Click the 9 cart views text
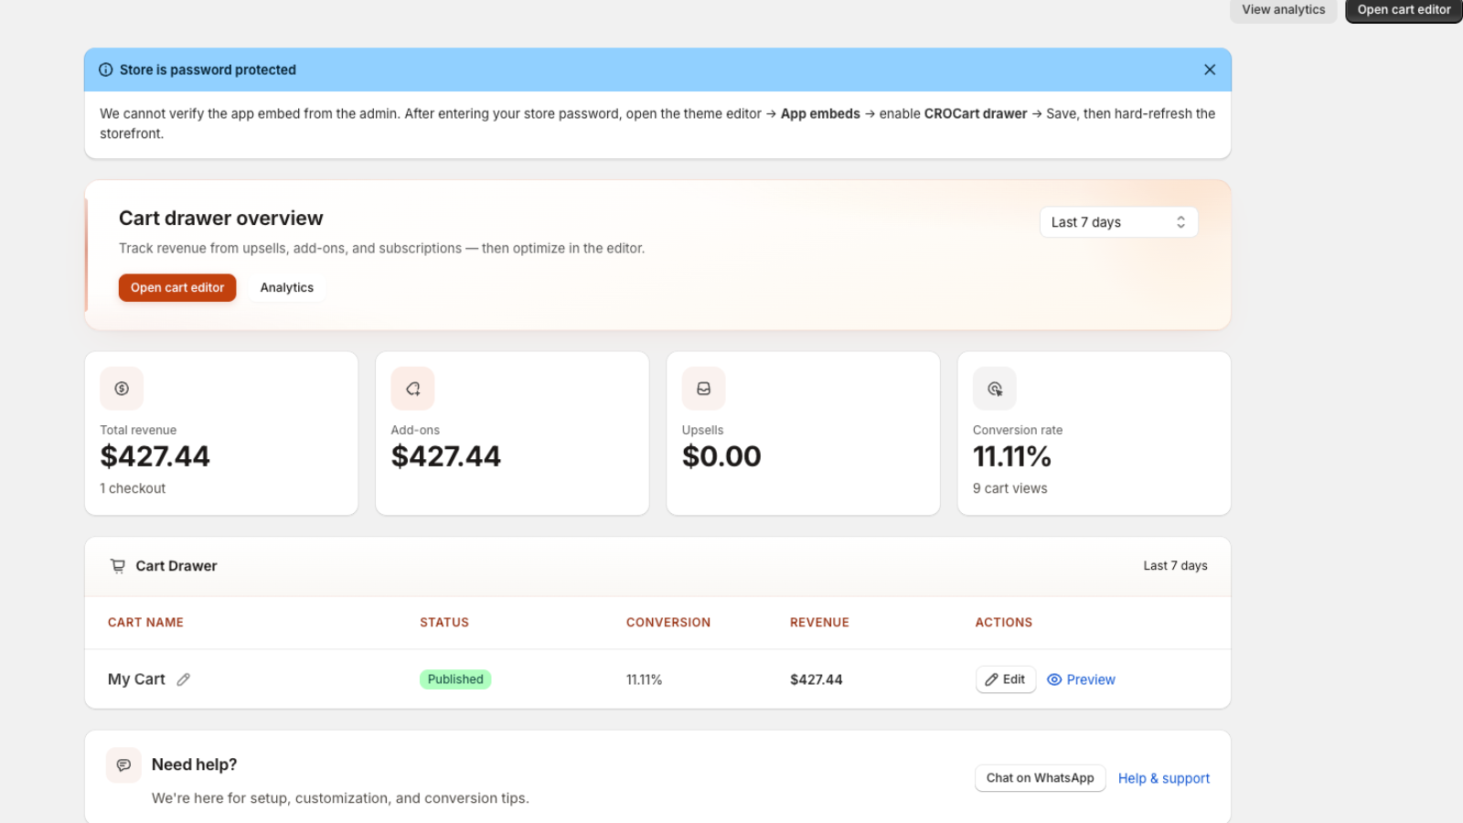This screenshot has height=823, width=1463. tap(1010, 488)
